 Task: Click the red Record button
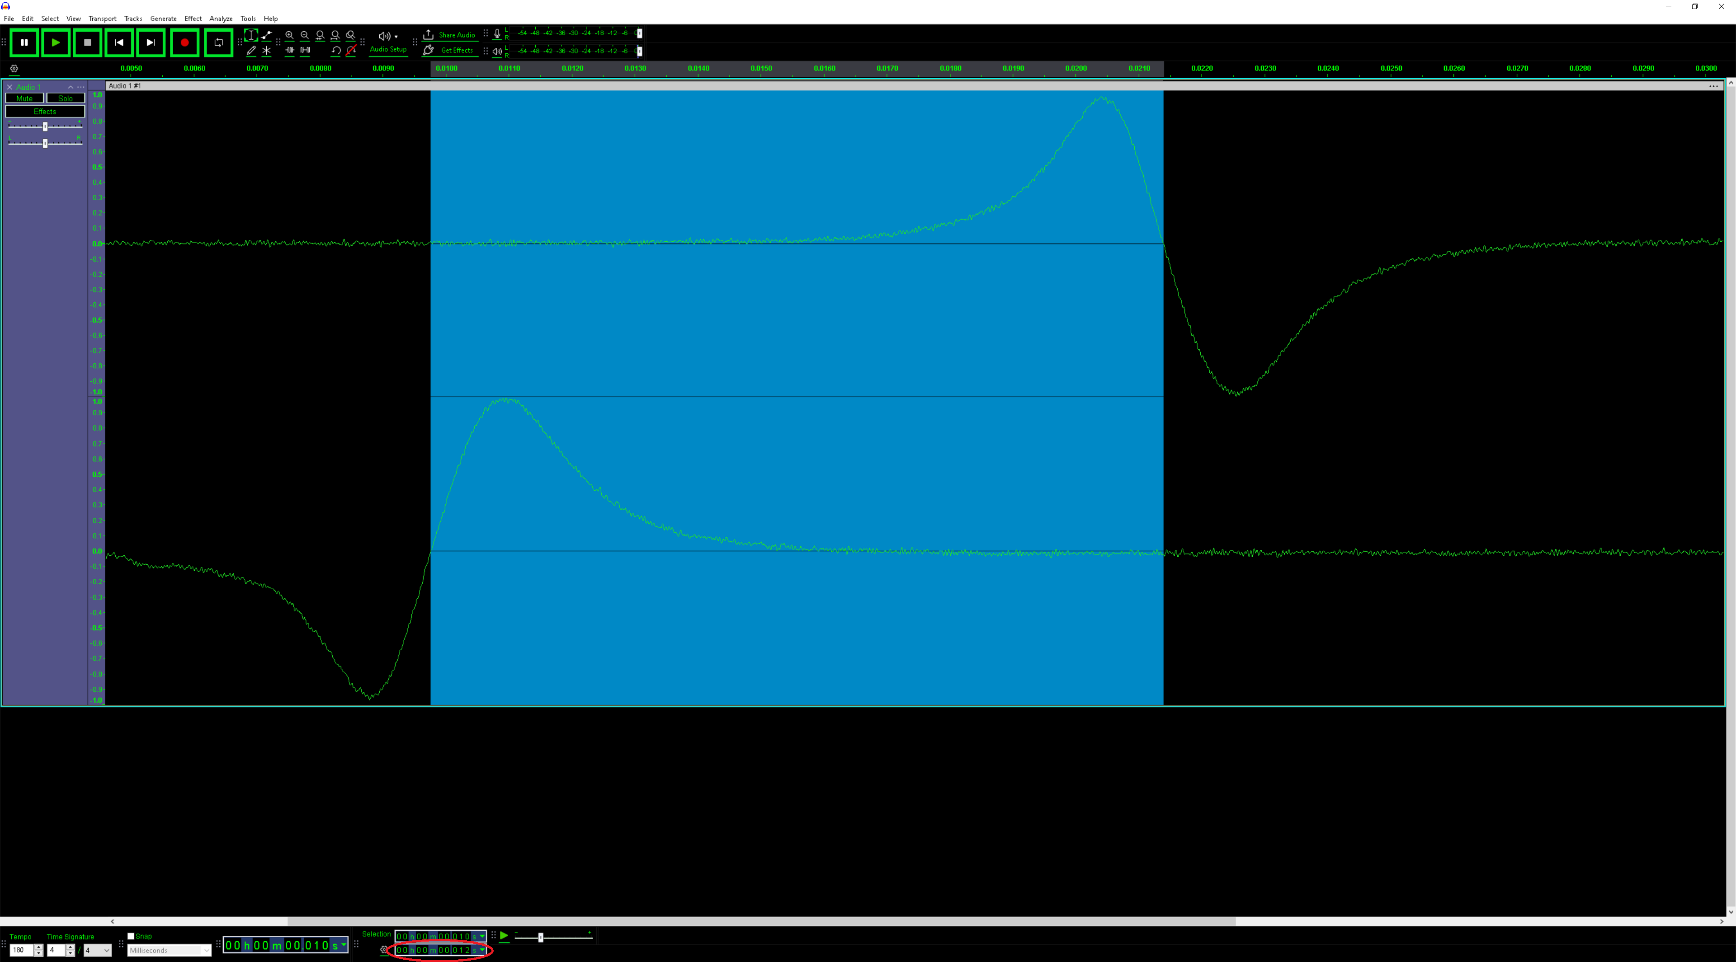184,42
